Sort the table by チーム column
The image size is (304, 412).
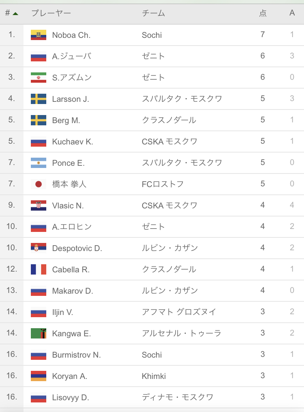tap(153, 13)
